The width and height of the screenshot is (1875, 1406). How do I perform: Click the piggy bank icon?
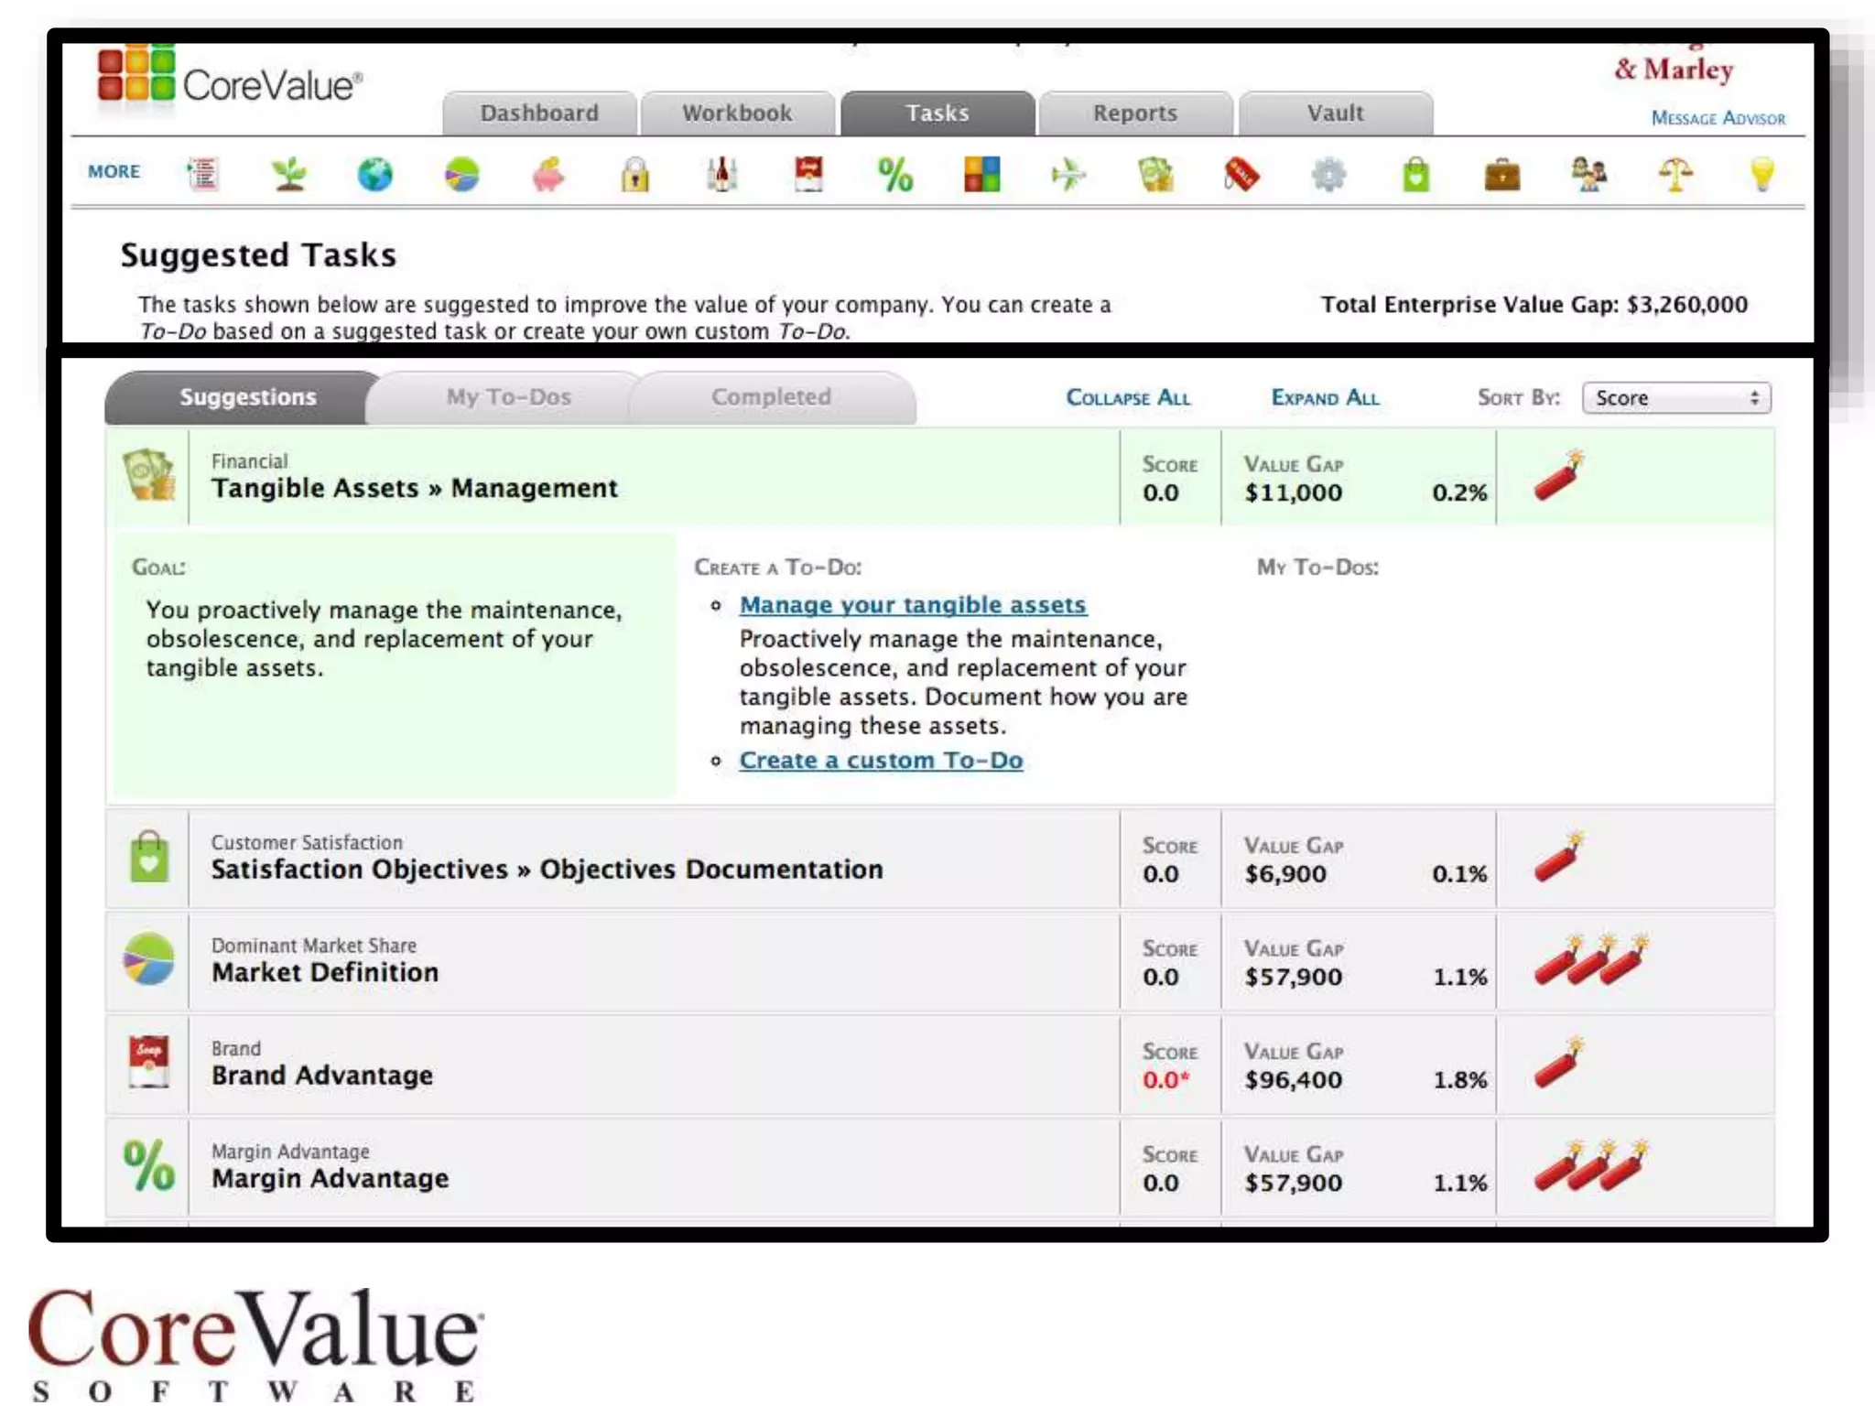tap(548, 174)
